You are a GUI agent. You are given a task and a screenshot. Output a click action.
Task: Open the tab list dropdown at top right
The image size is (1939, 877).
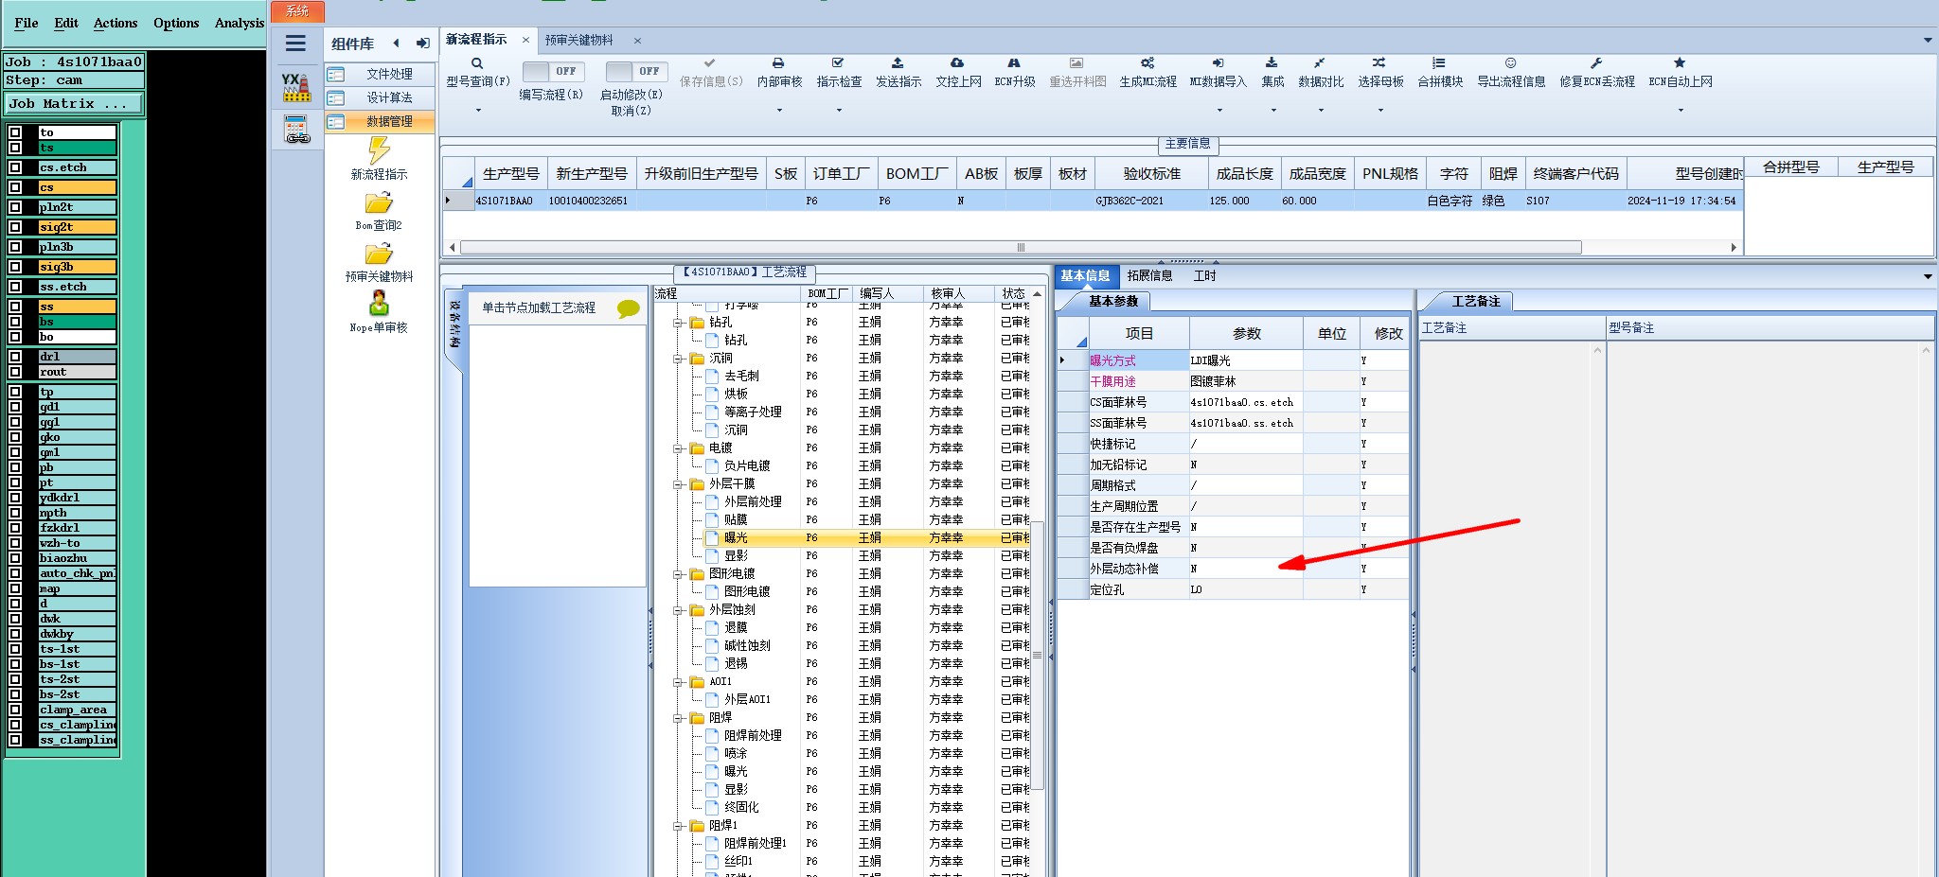pyautogui.click(x=1928, y=41)
